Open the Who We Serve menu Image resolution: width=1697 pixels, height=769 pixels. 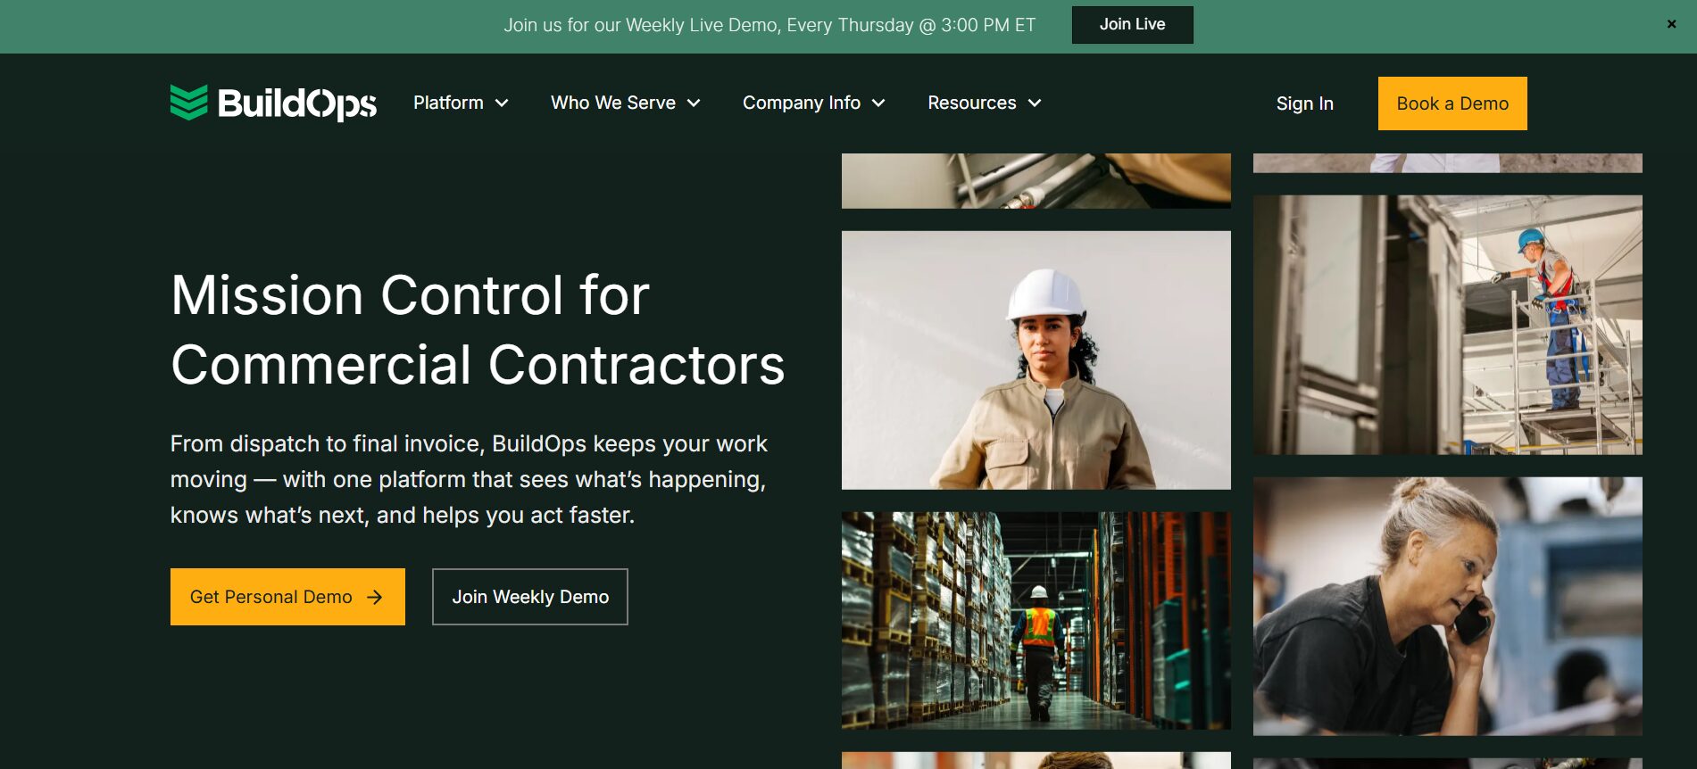[626, 103]
